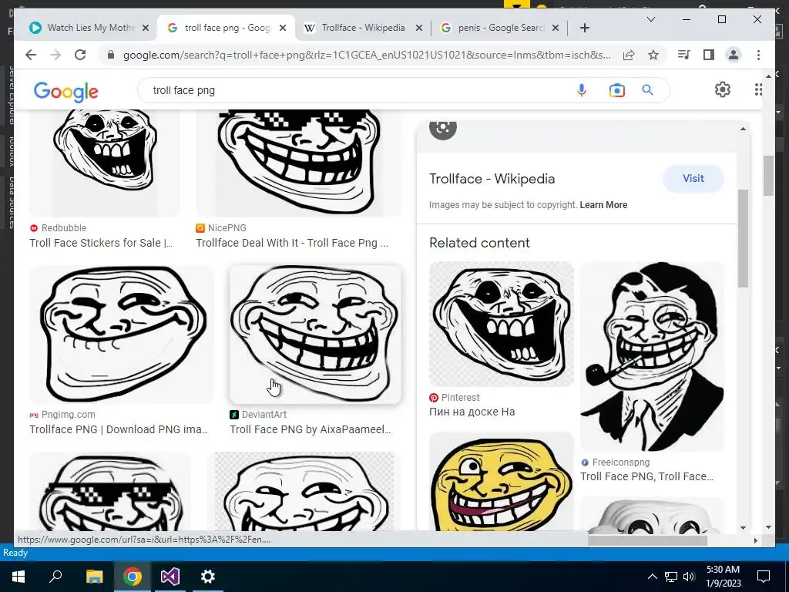The width and height of the screenshot is (789, 592).
Task: Select the NicePNG pixel sunglasses trollface image
Action: tap(298, 163)
